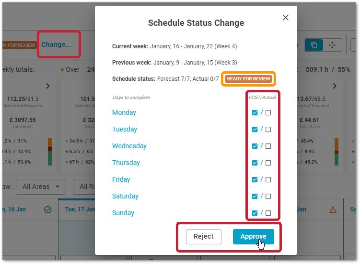Click right chevron above 13.67/68.5
Viewport: 360px width, 264px height.
pos(335,86)
